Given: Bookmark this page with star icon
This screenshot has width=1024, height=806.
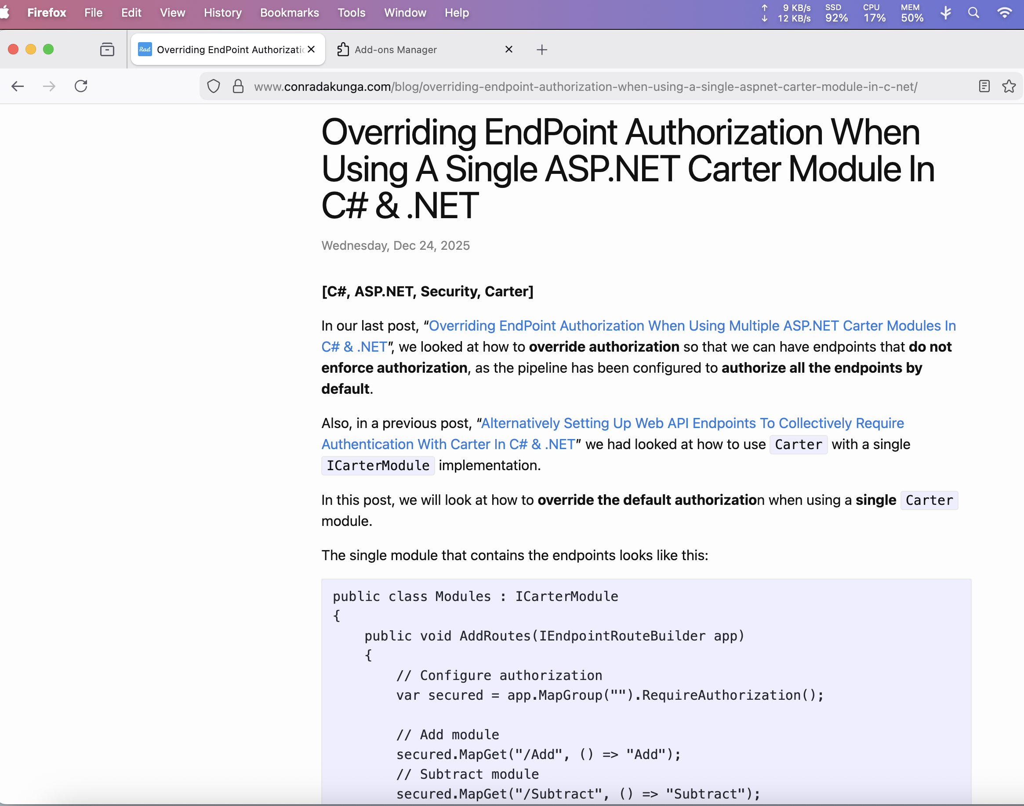Looking at the screenshot, I should pos(1009,86).
